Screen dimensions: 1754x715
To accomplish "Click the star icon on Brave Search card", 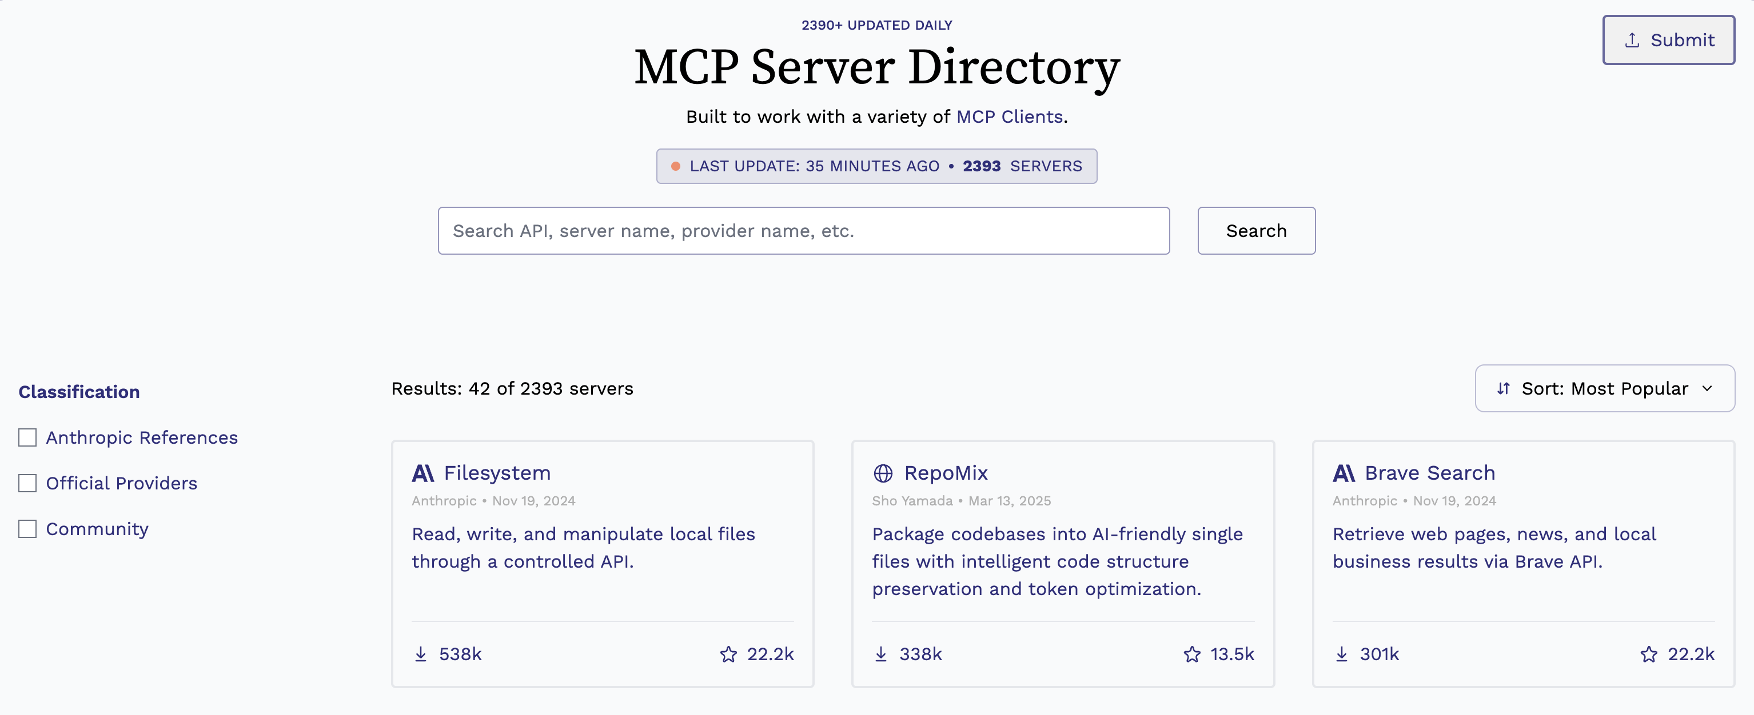I will click(x=1648, y=654).
